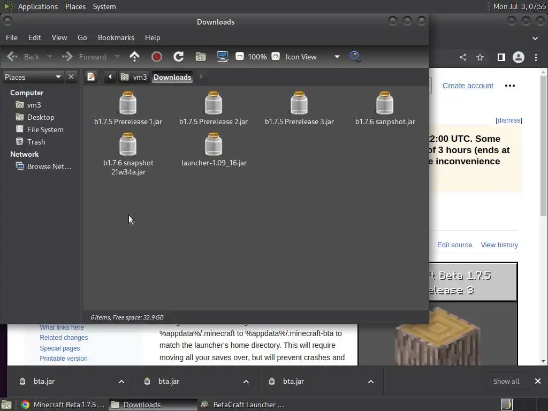Close Chrome downloads shelf

pos(538,381)
